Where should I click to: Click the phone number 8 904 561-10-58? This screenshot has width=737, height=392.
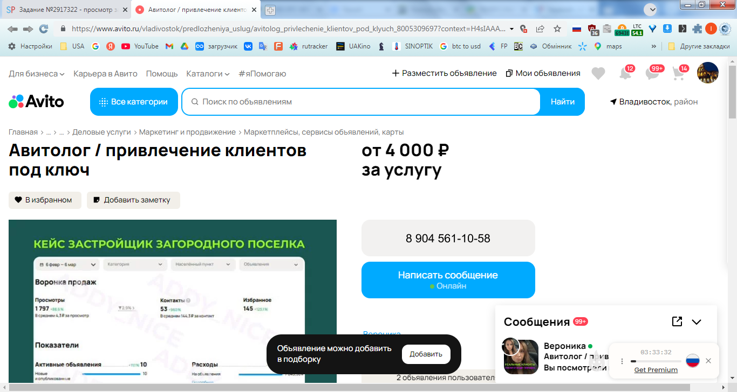pyautogui.click(x=448, y=238)
